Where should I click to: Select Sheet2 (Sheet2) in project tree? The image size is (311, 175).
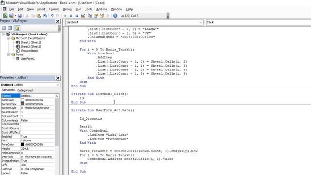point(31,47)
